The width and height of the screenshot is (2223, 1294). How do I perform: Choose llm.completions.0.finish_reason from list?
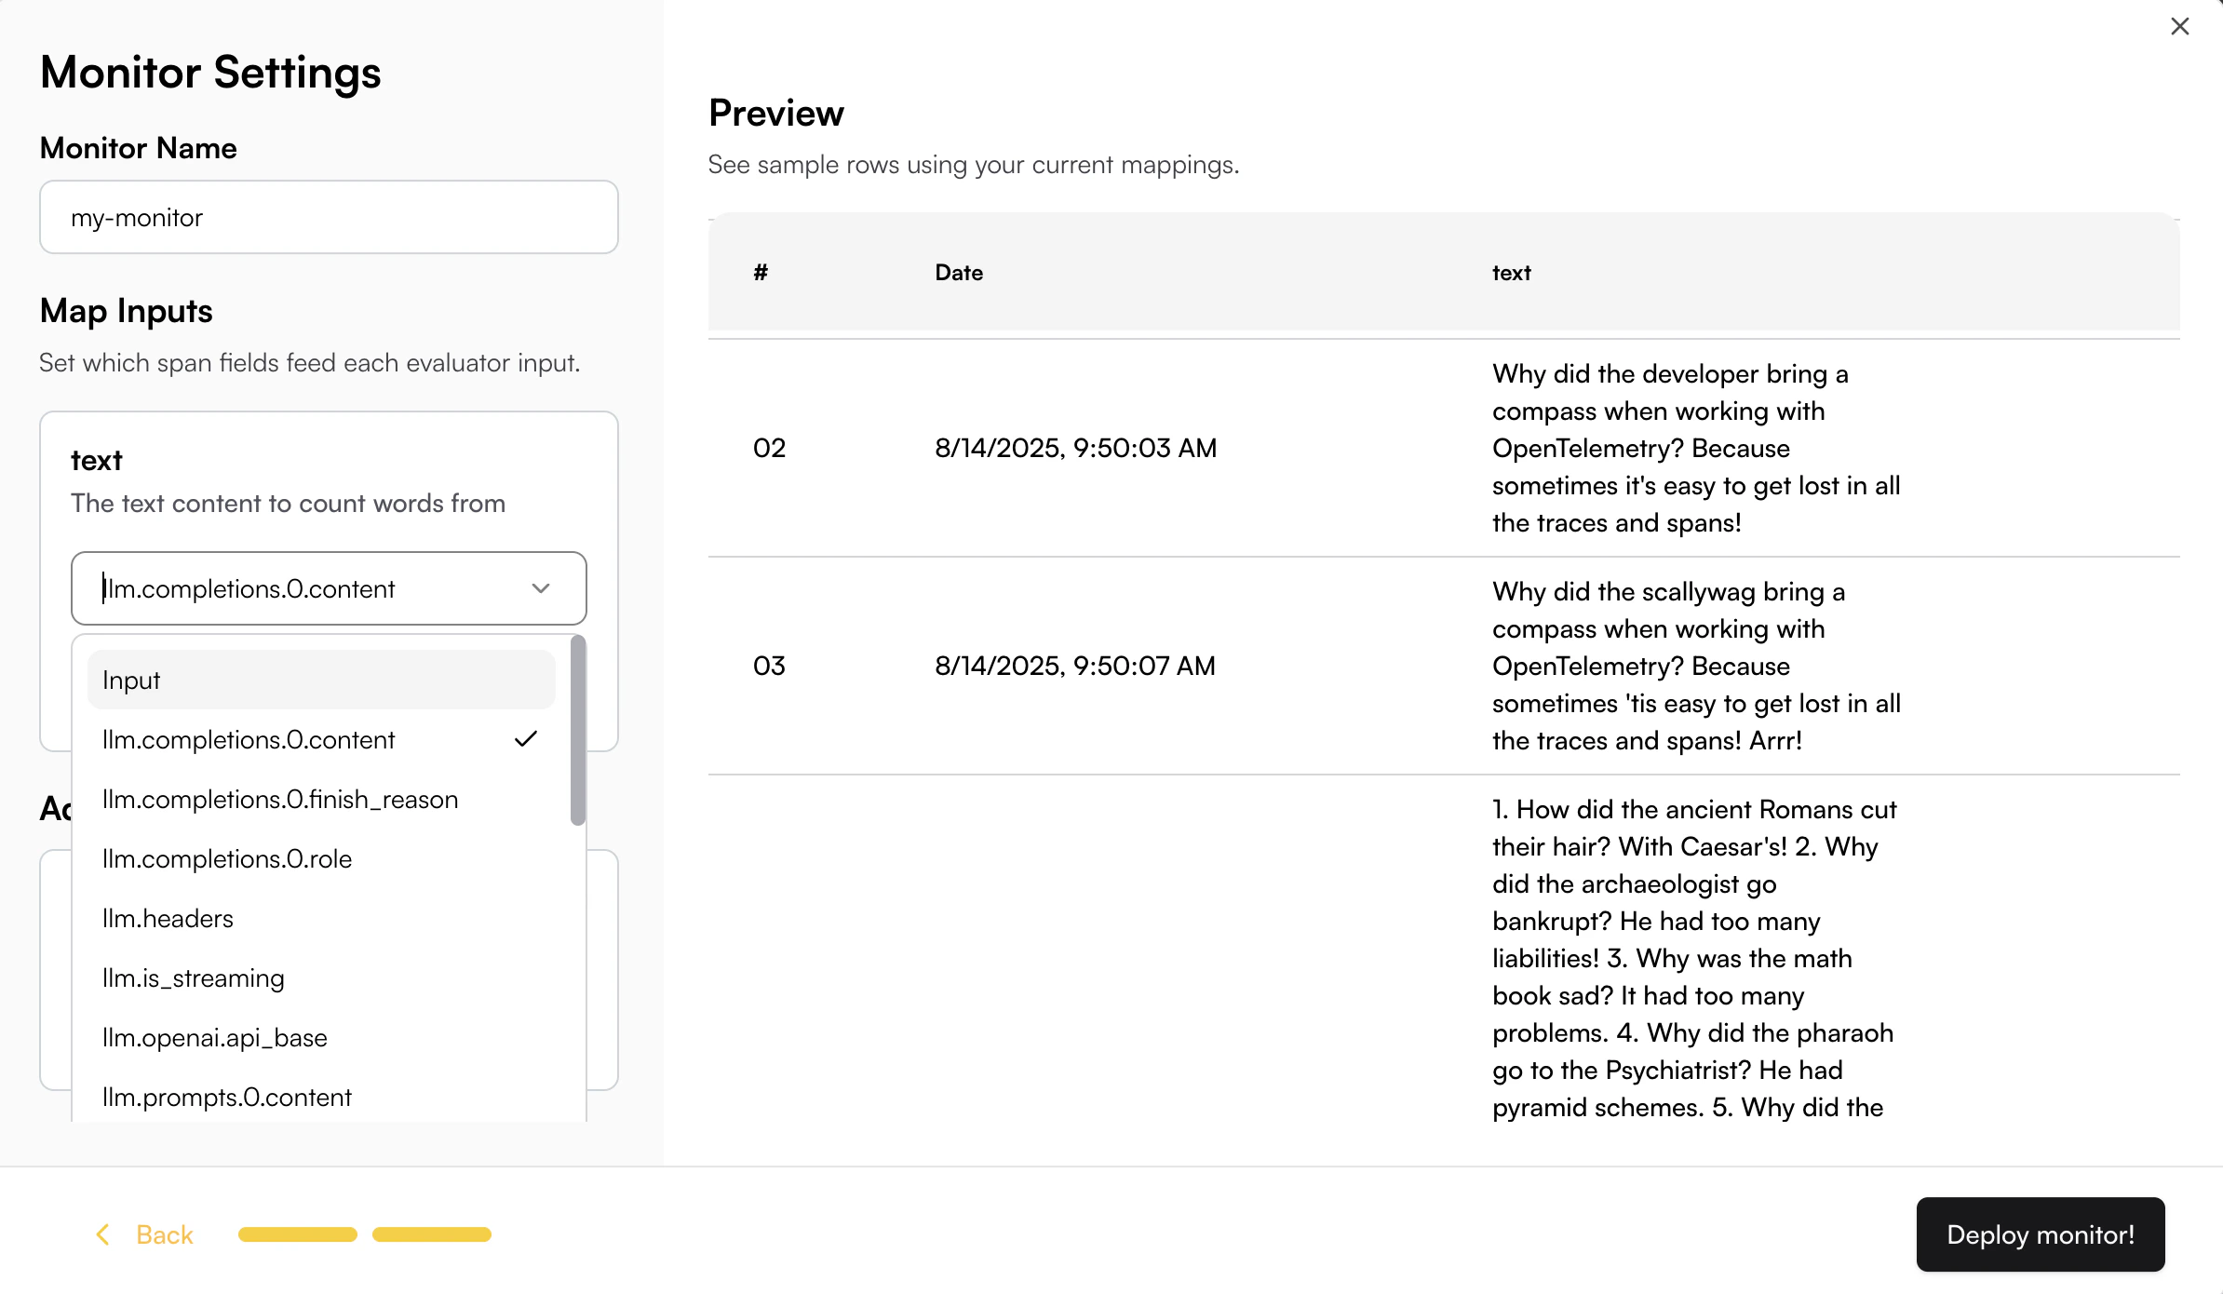click(280, 799)
